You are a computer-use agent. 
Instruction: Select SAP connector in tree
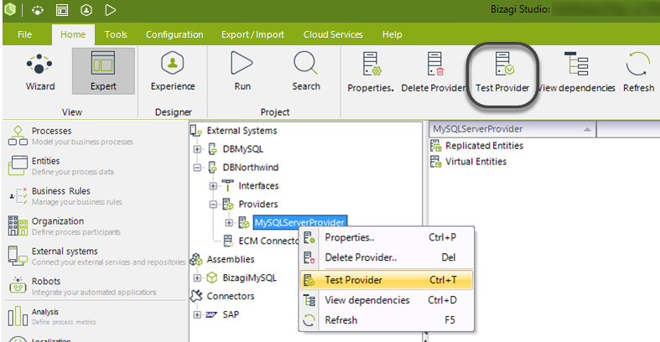pyautogui.click(x=231, y=314)
